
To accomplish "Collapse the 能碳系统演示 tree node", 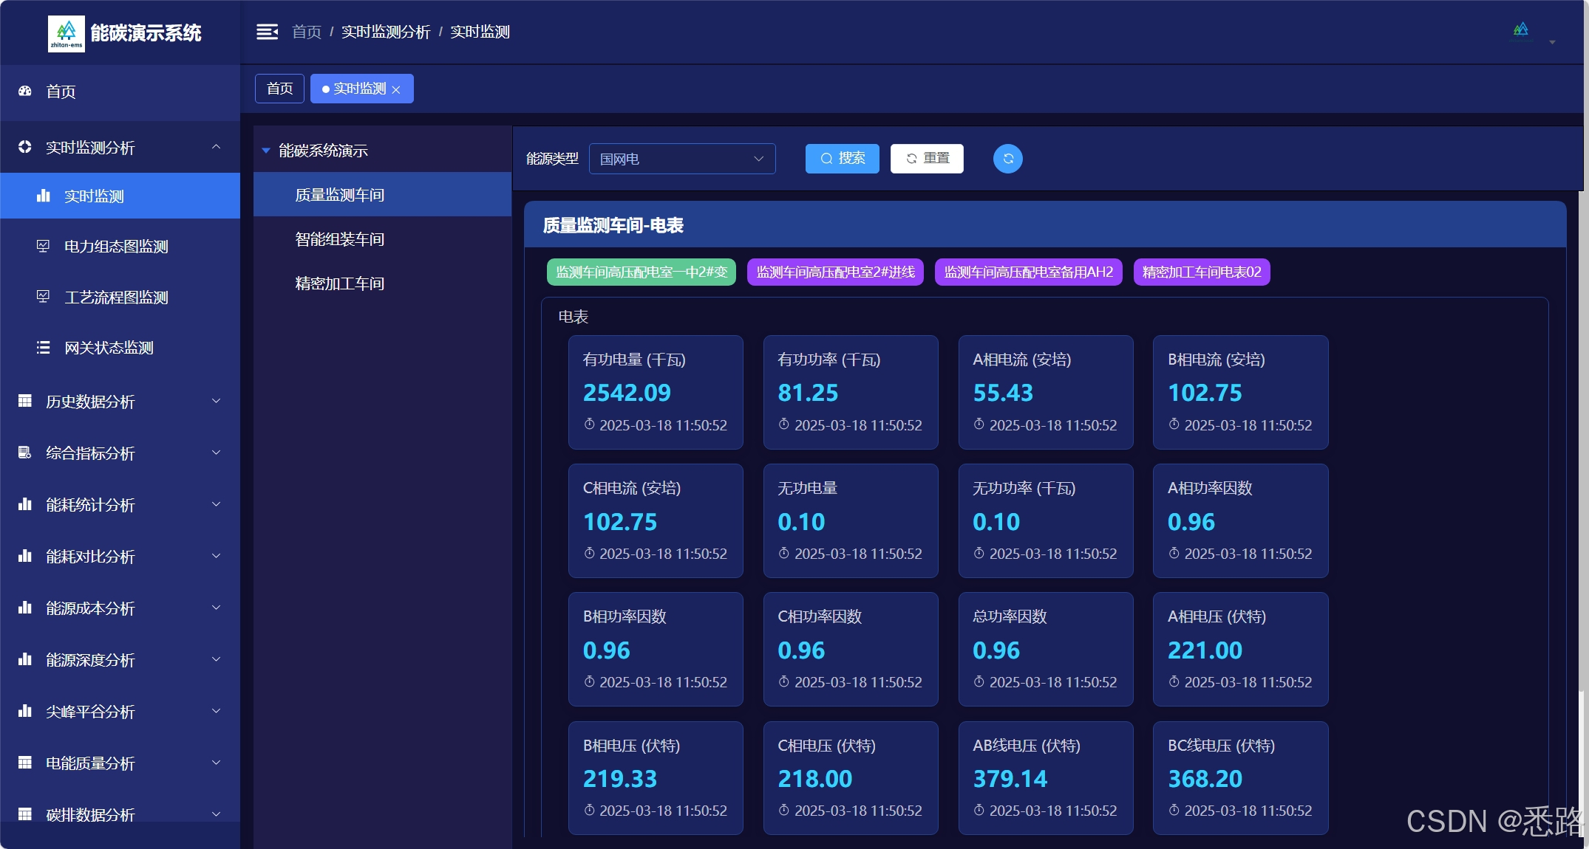I will pos(266,151).
